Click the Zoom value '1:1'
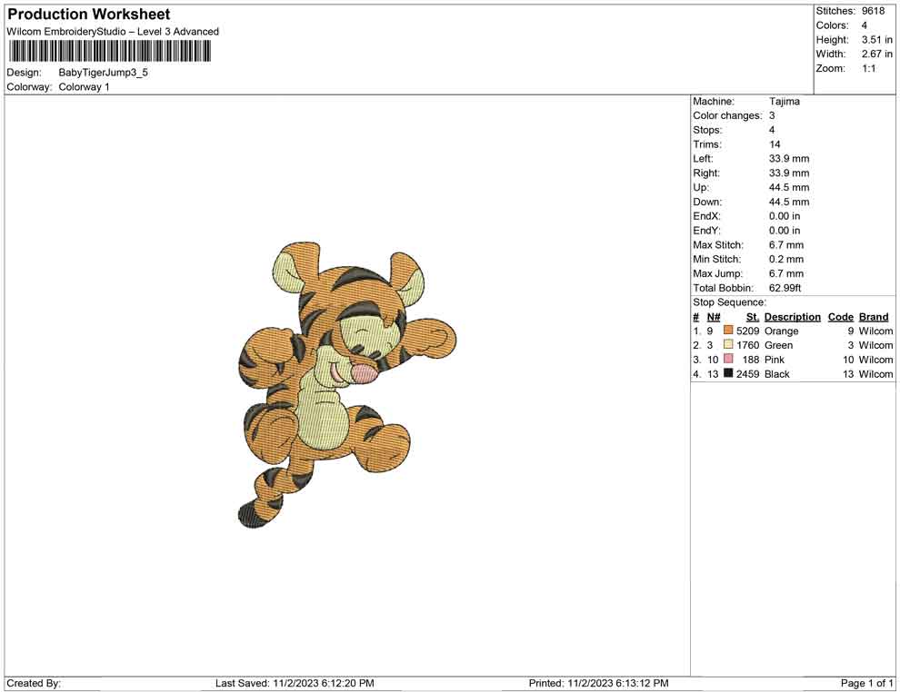 tap(868, 68)
